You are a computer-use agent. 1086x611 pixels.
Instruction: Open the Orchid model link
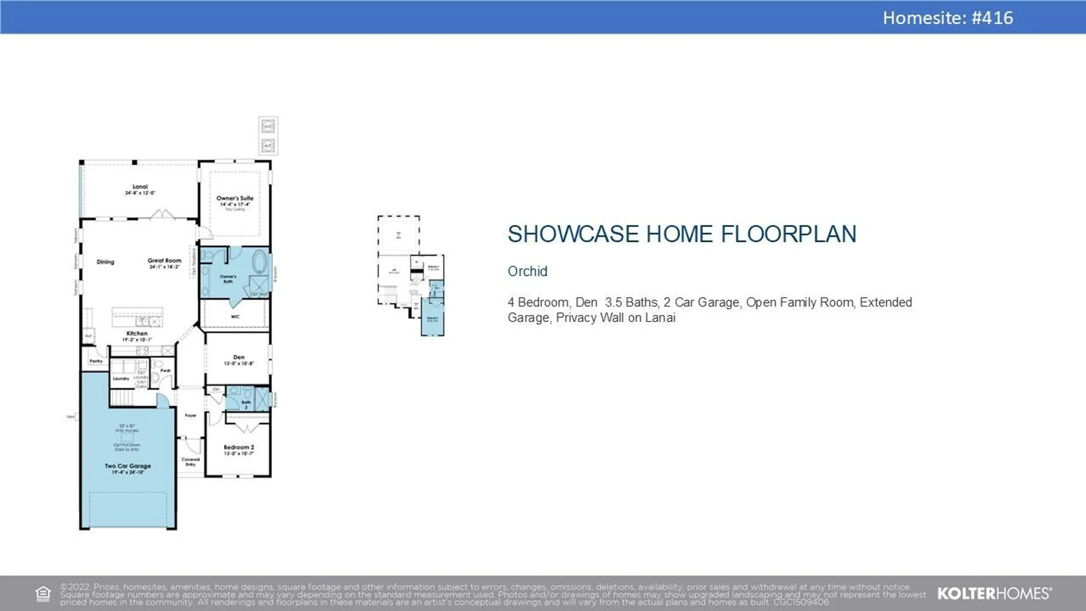coord(527,272)
